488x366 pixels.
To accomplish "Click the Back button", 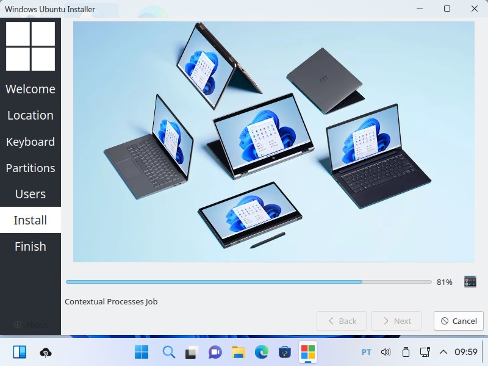I will pos(342,321).
